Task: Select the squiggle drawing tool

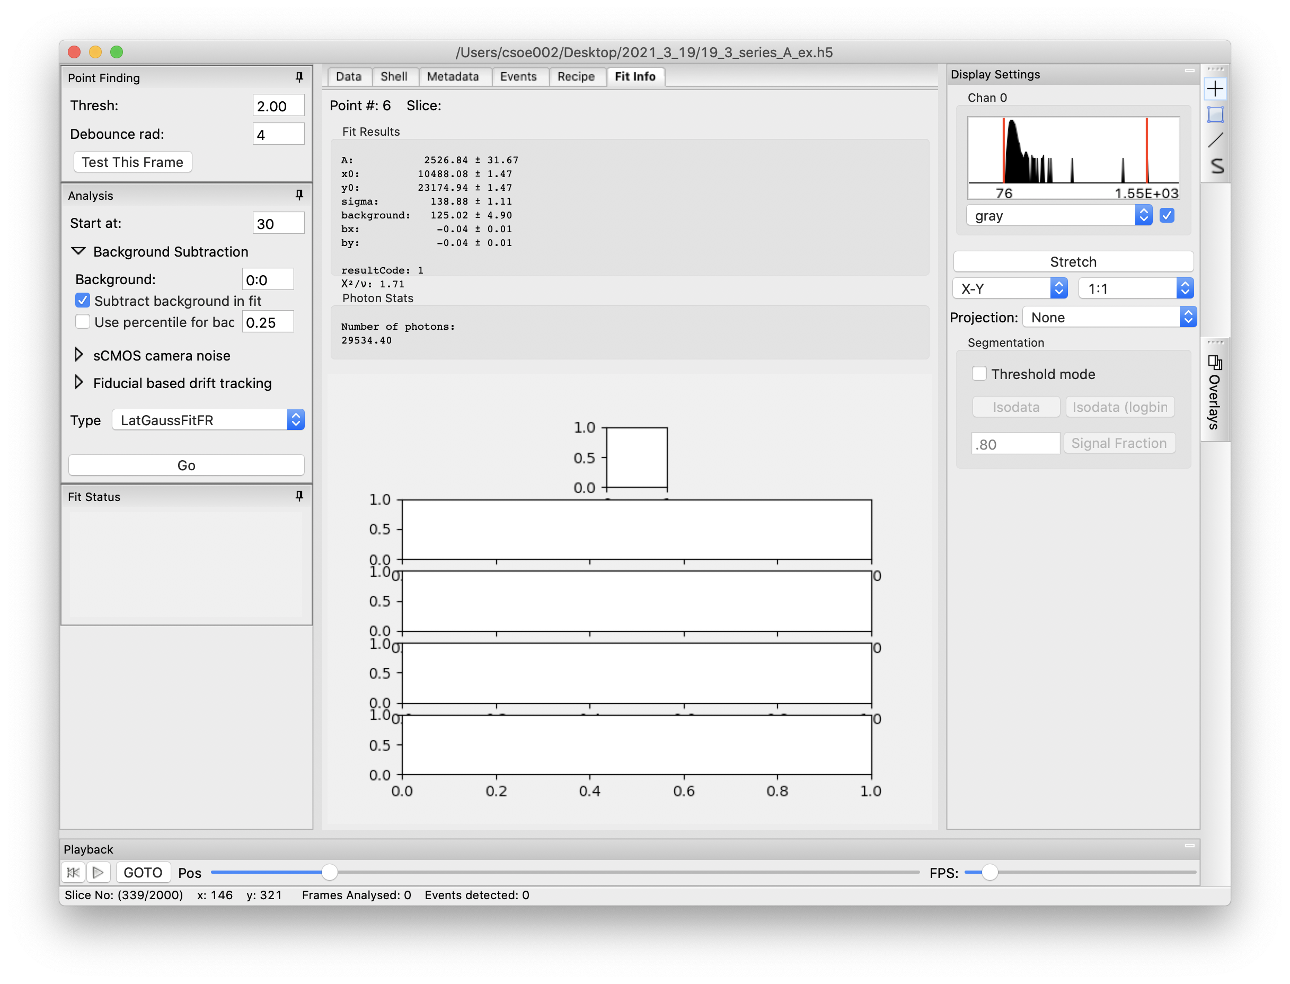Action: 1216,166
